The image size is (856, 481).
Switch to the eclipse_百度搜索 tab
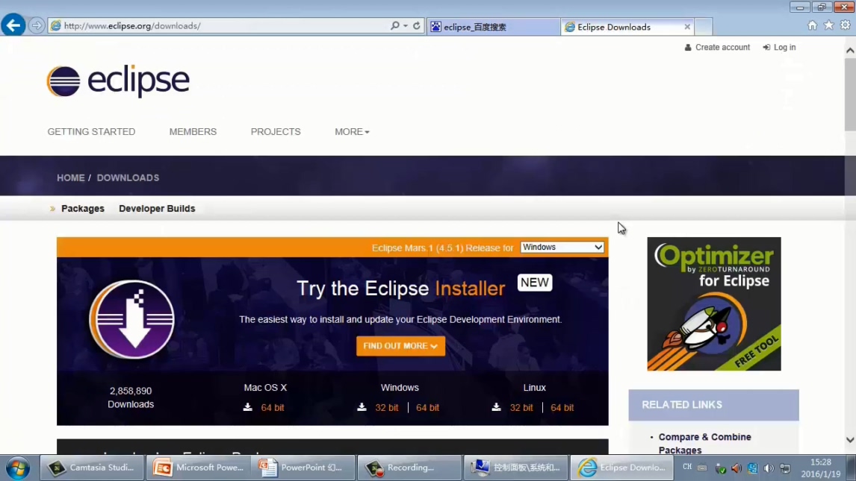(x=493, y=27)
